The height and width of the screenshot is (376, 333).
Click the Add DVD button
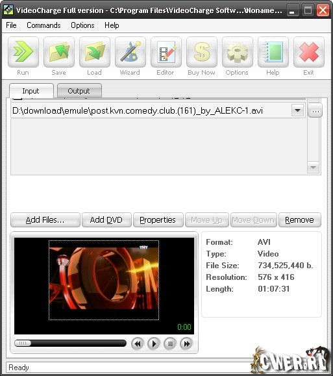(x=106, y=220)
